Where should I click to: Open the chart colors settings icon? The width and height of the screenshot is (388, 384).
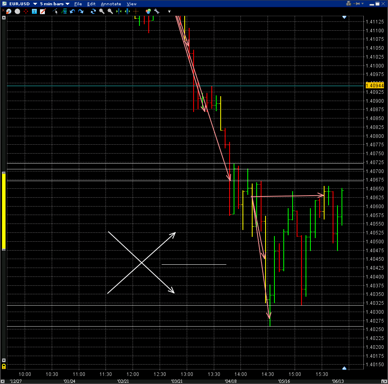(x=148, y=11)
